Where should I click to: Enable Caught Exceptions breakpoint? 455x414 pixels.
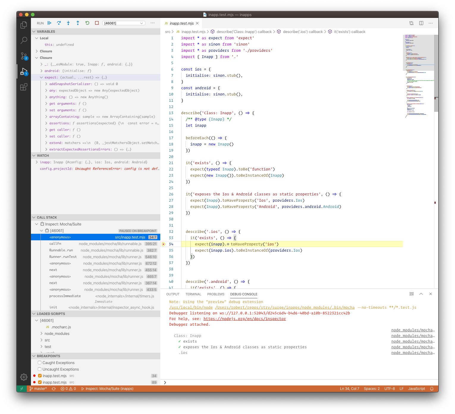tap(40, 363)
